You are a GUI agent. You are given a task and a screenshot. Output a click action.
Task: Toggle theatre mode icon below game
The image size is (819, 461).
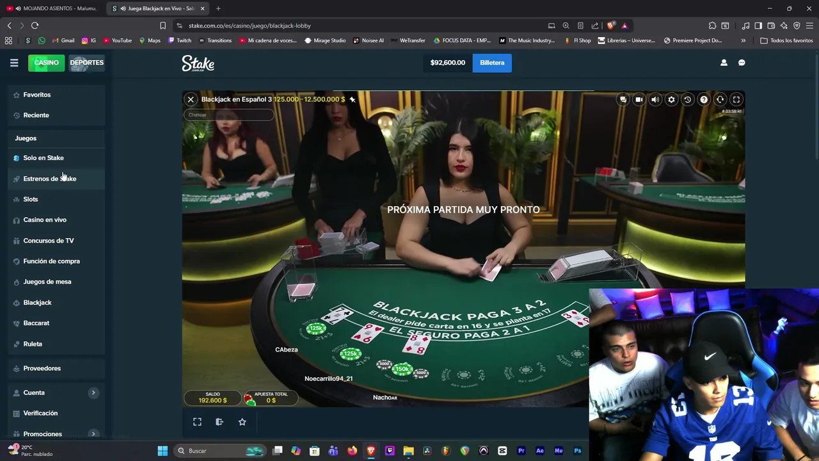point(219,422)
